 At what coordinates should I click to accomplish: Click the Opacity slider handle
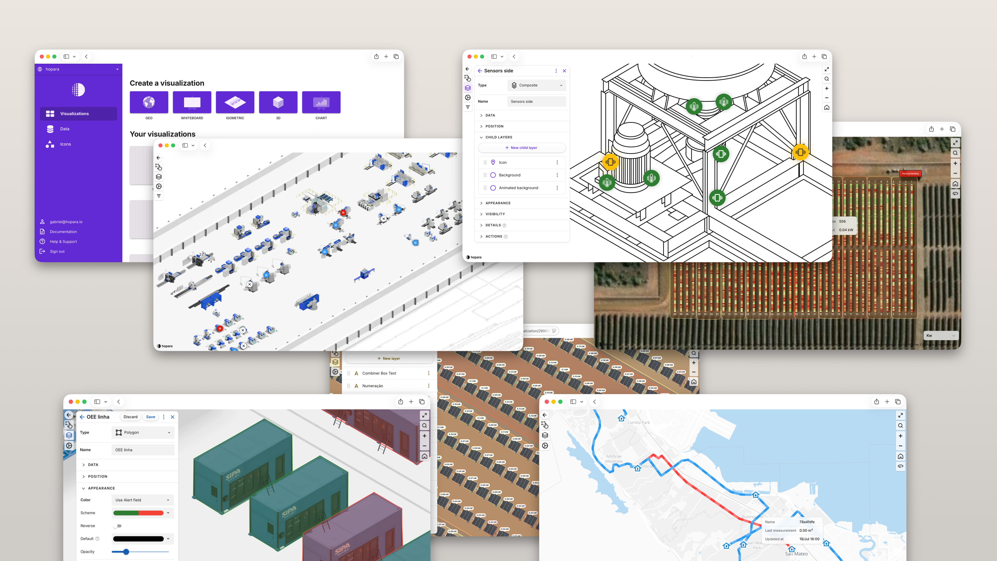tap(126, 552)
